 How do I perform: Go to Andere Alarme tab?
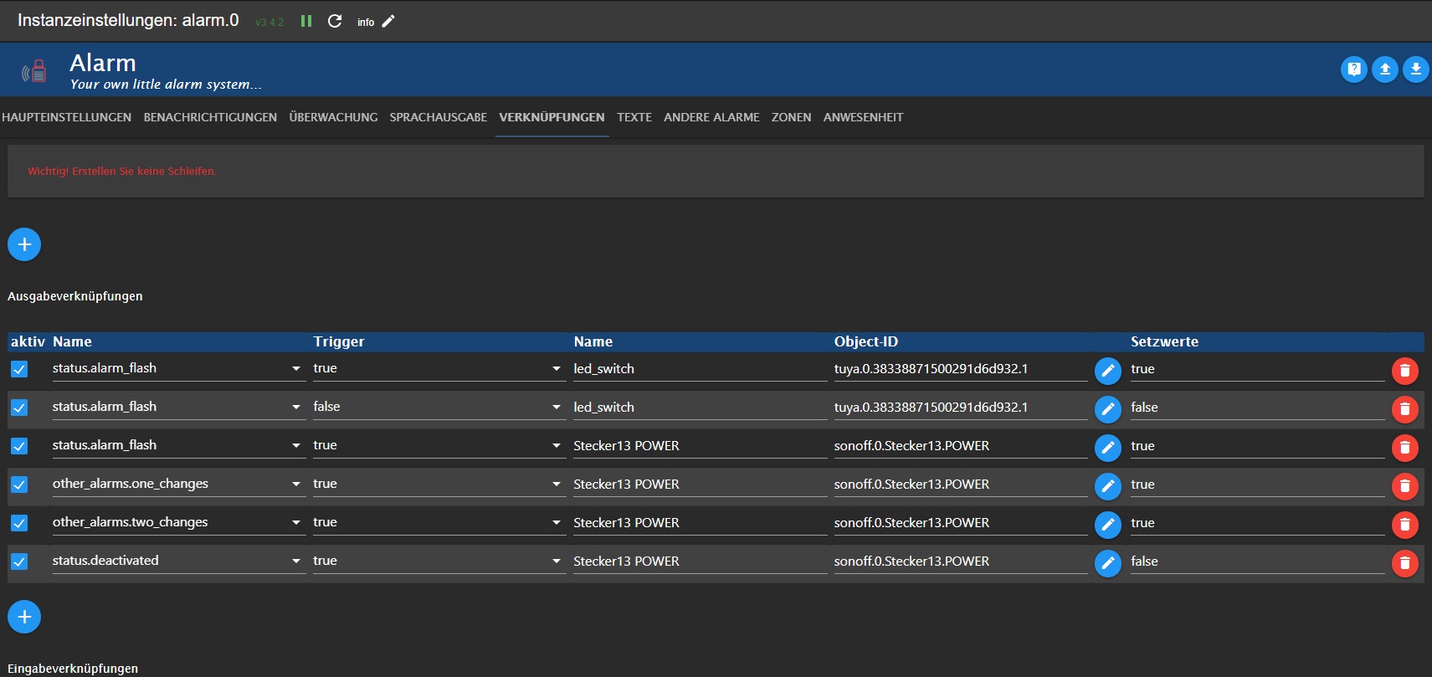click(711, 117)
